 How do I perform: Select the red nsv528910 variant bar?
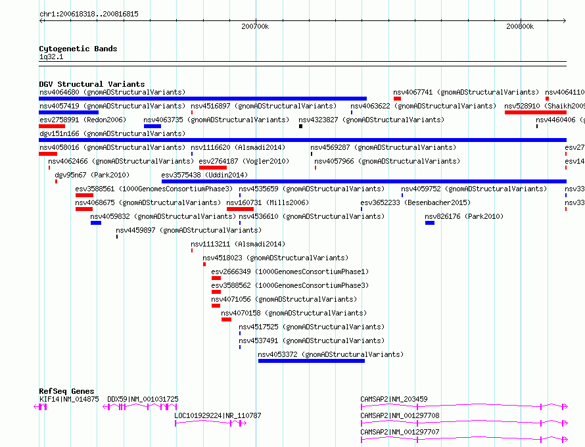tap(536, 112)
